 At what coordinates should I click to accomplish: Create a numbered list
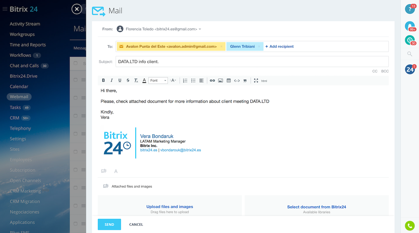tap(185, 81)
